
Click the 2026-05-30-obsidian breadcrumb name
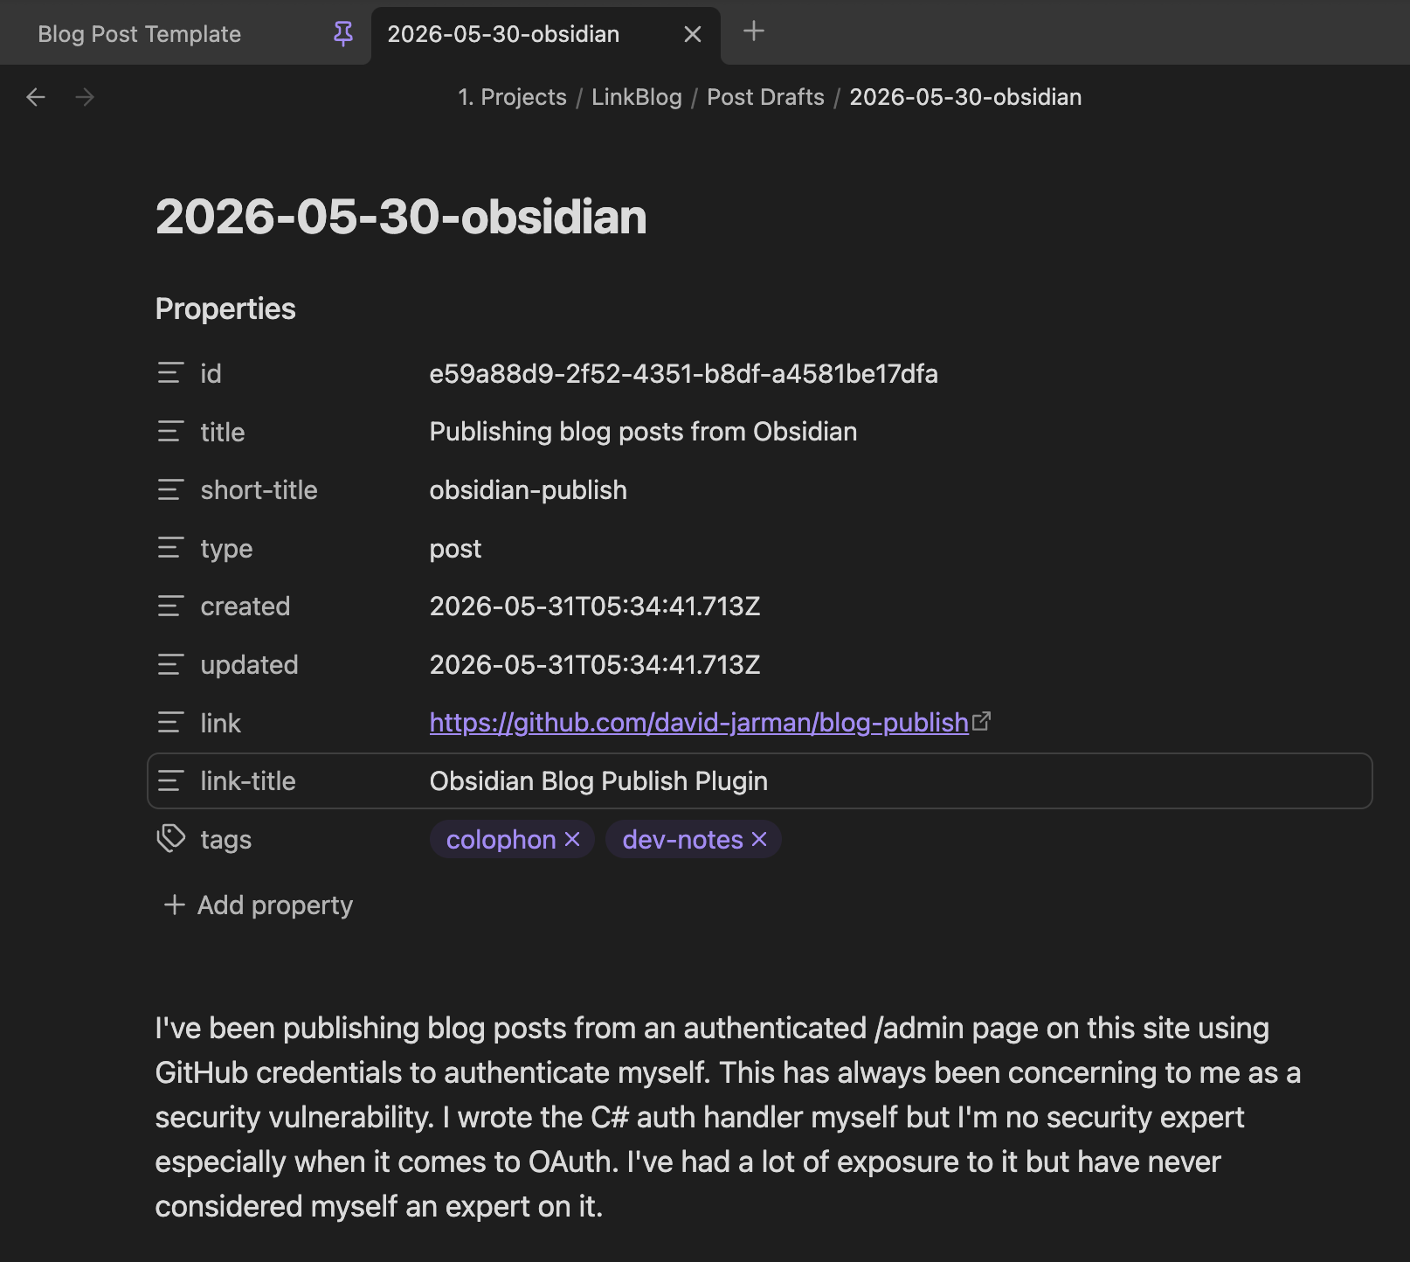click(x=965, y=97)
